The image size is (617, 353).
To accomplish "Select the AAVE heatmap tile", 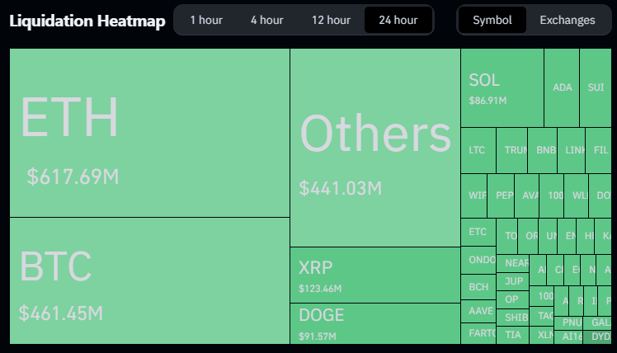I will click(x=478, y=311).
